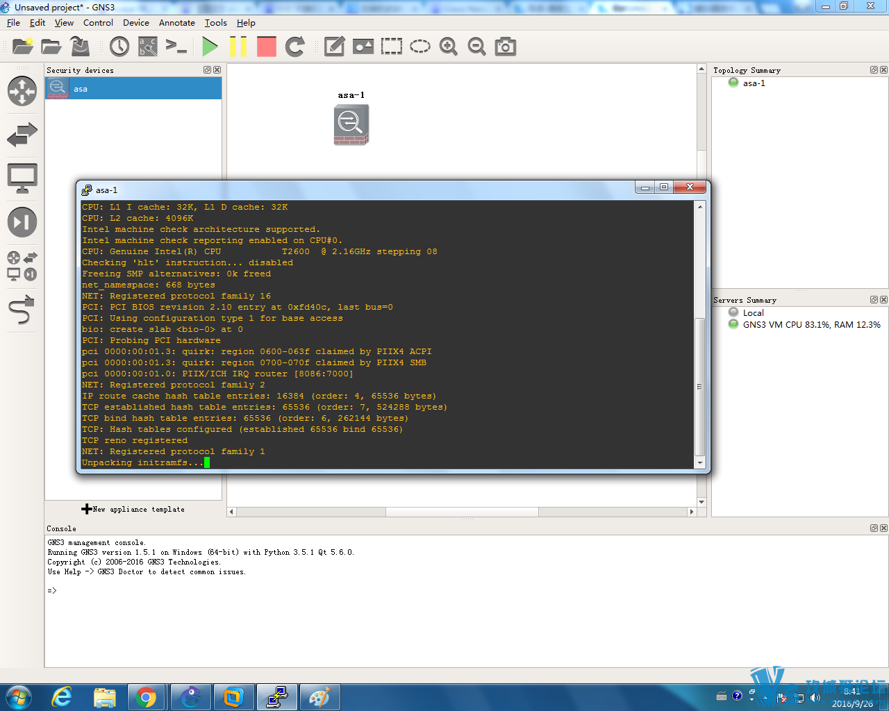889x711 pixels.
Task: Select the add a link tool
Action: pyautogui.click(x=22, y=310)
